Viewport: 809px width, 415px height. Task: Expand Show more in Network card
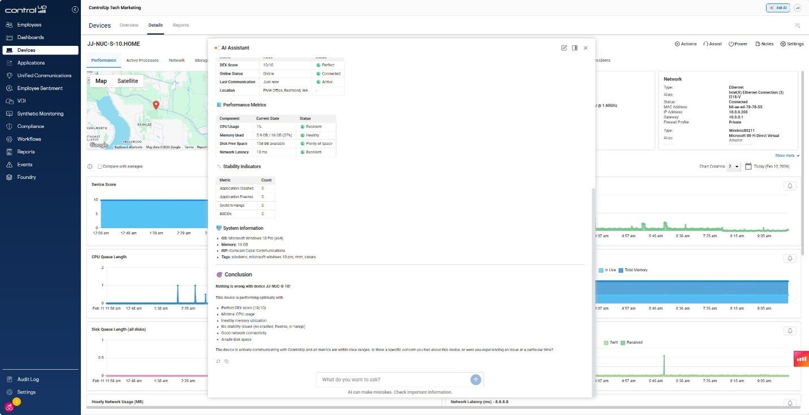(788, 155)
